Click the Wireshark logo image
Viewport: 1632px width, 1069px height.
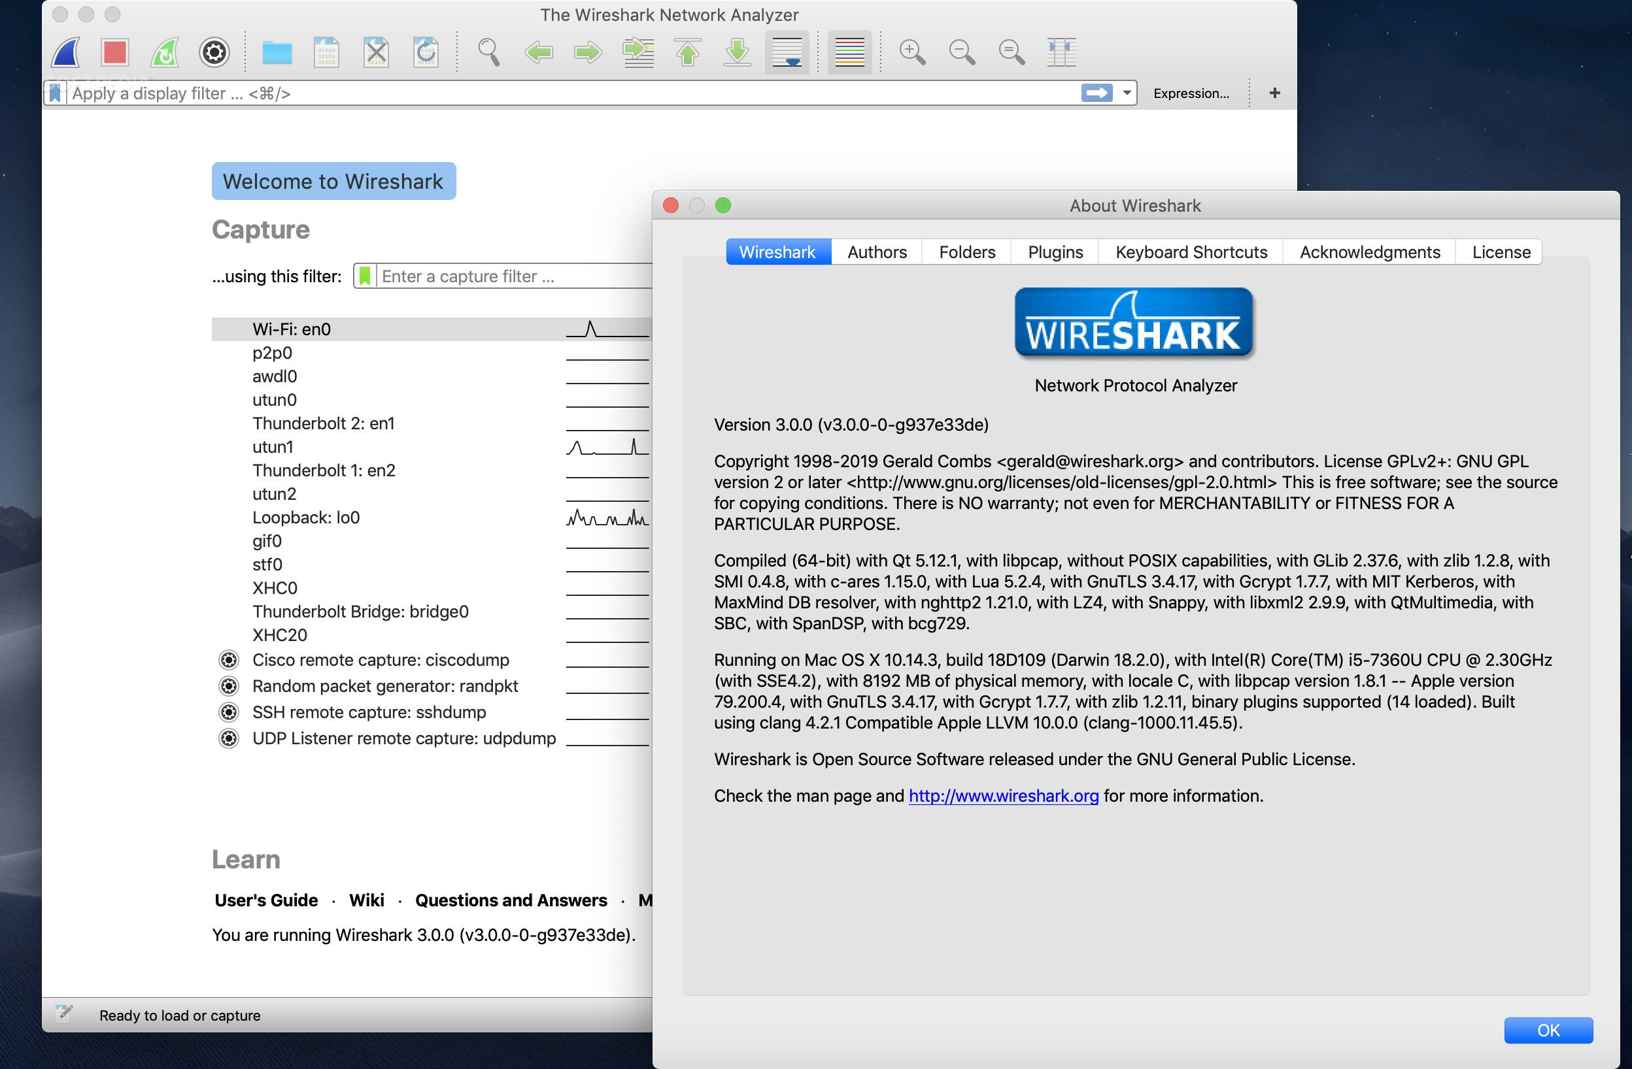point(1134,323)
